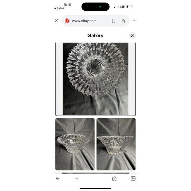
Task: Open the left side-view bowl thumbnail
Action: click(75, 144)
